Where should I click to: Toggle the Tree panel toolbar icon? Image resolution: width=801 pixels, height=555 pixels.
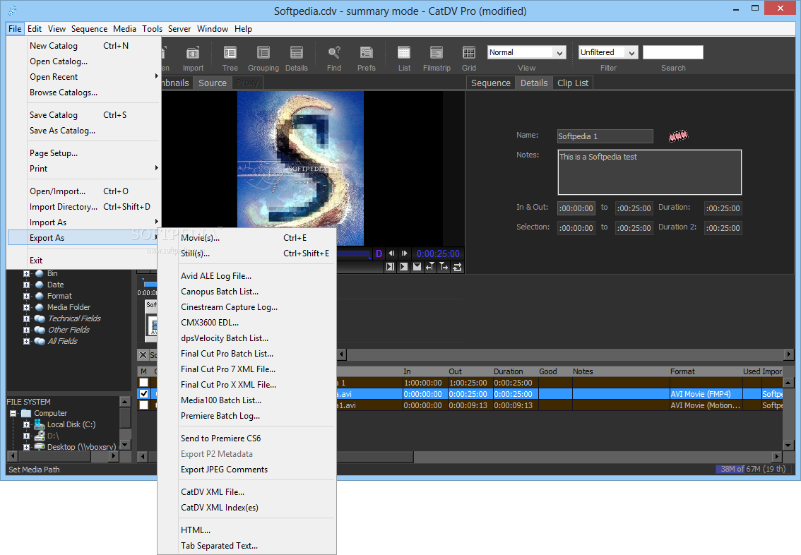pos(230,52)
